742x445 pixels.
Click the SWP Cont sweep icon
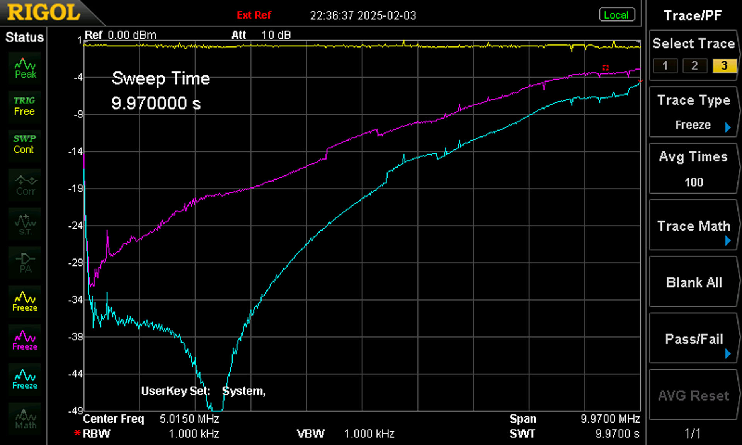tap(25, 145)
